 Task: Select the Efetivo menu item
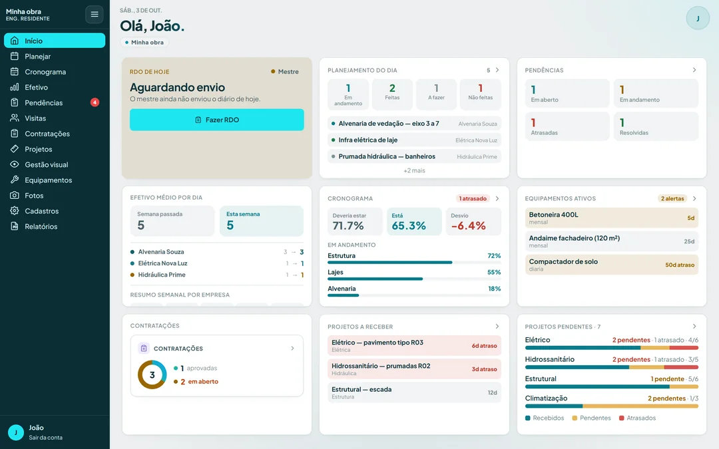[x=55, y=87]
